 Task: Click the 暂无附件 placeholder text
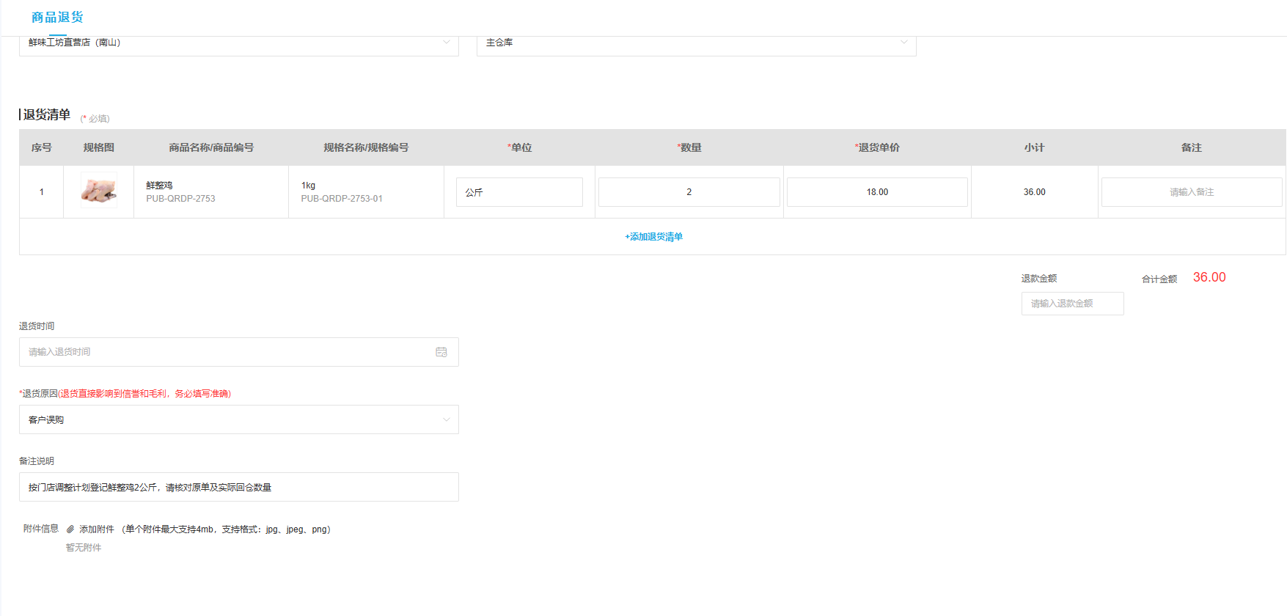click(84, 548)
